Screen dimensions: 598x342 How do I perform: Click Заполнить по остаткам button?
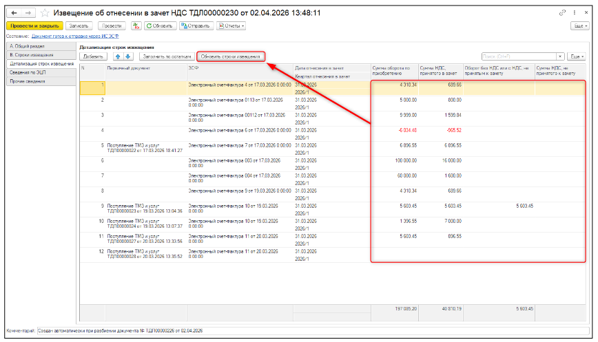tap(167, 56)
